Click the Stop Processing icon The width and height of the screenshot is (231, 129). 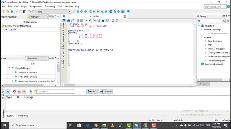coord(90,11)
